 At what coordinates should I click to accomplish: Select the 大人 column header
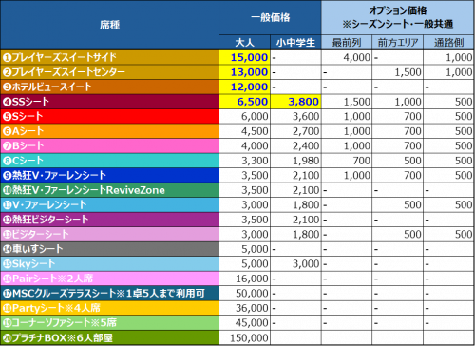click(244, 43)
